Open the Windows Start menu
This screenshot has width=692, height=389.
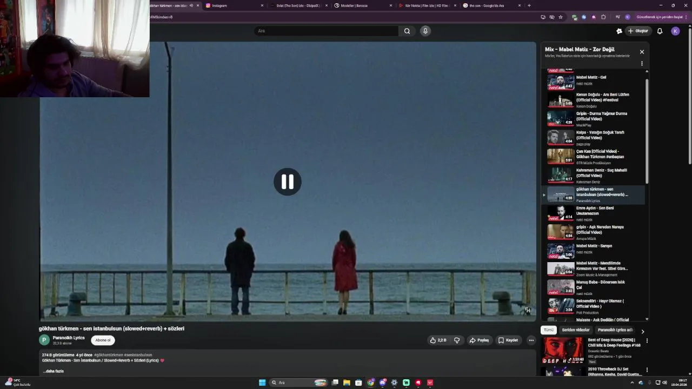[x=262, y=383]
